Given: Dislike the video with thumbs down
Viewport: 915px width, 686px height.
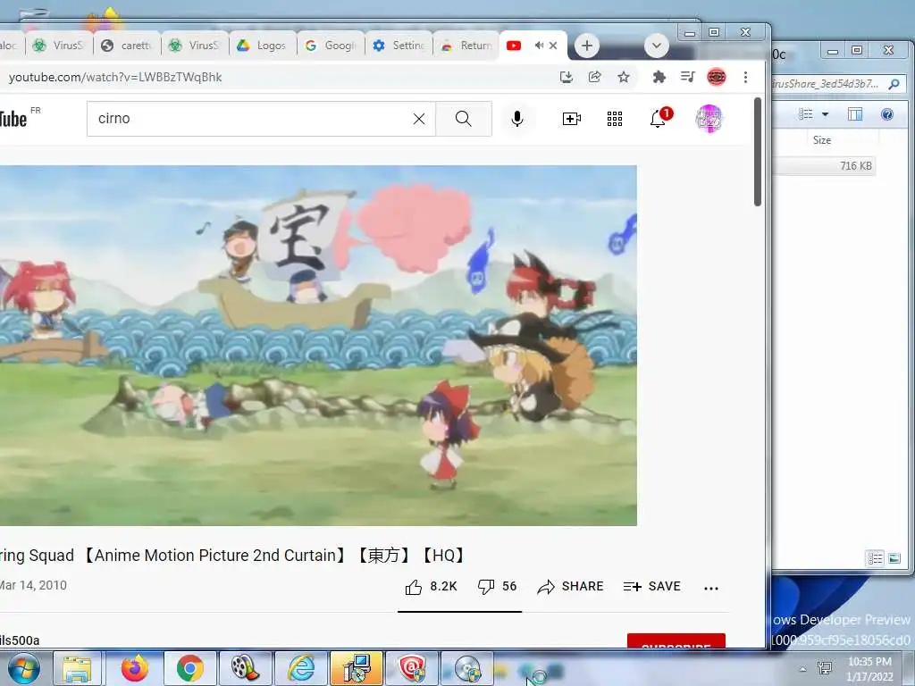Looking at the screenshot, I should [x=485, y=587].
